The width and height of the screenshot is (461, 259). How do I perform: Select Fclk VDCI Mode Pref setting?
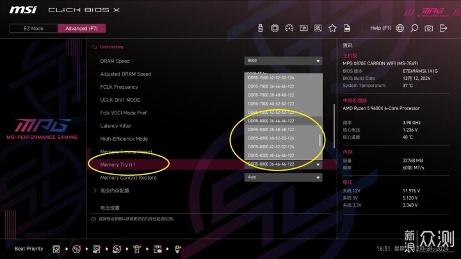123,113
